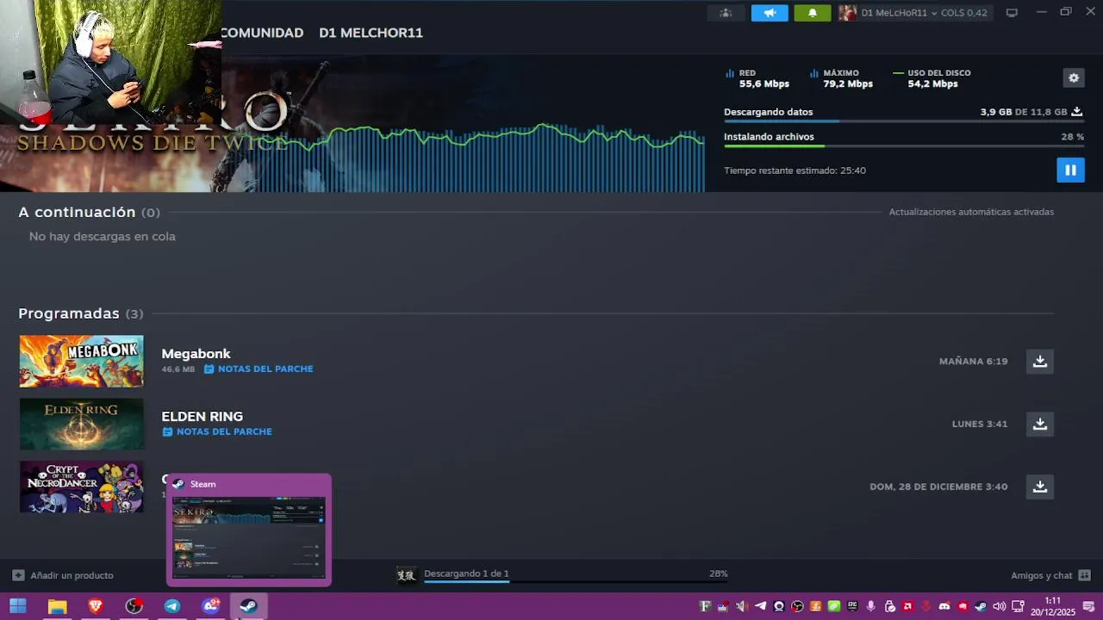Open File Explorer from taskbar

click(x=57, y=606)
